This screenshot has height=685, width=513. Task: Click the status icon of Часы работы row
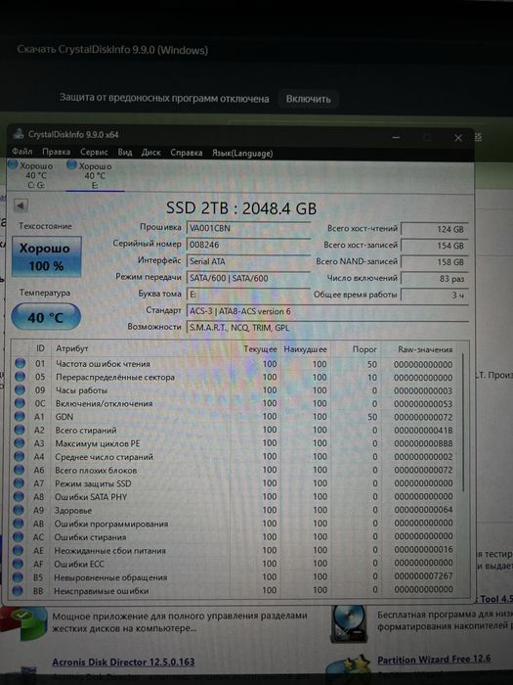click(20, 389)
